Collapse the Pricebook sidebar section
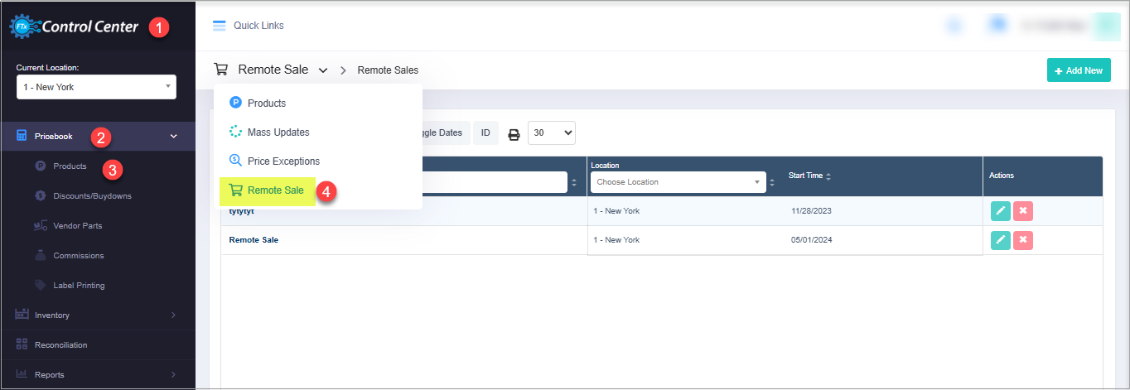This screenshot has height=390, width=1130. pyautogui.click(x=98, y=136)
